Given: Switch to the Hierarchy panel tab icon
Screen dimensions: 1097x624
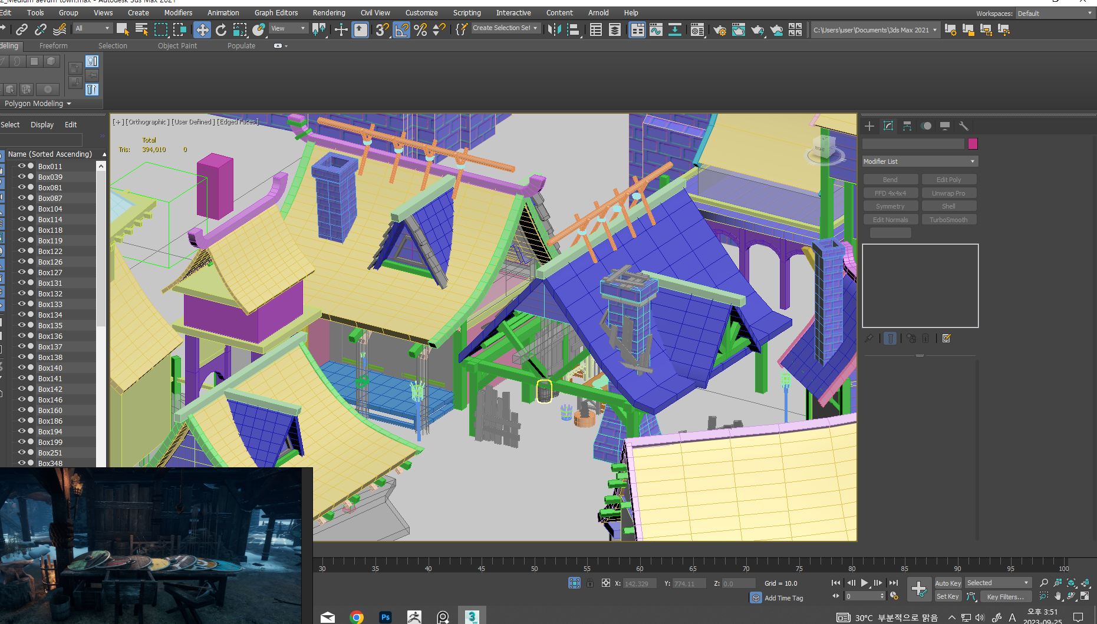Looking at the screenshot, I should [907, 126].
